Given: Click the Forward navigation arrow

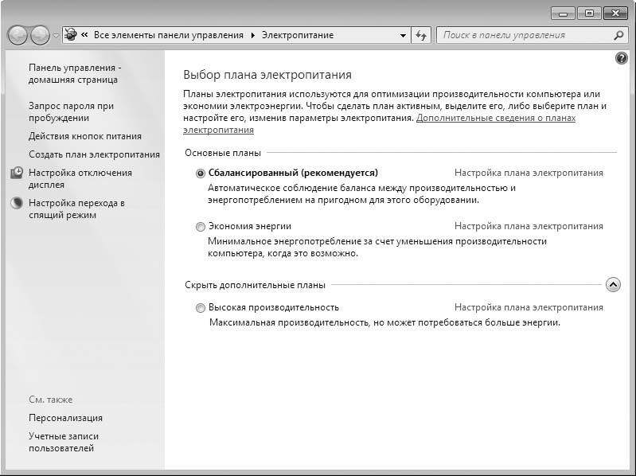Looking at the screenshot, I should (x=40, y=35).
